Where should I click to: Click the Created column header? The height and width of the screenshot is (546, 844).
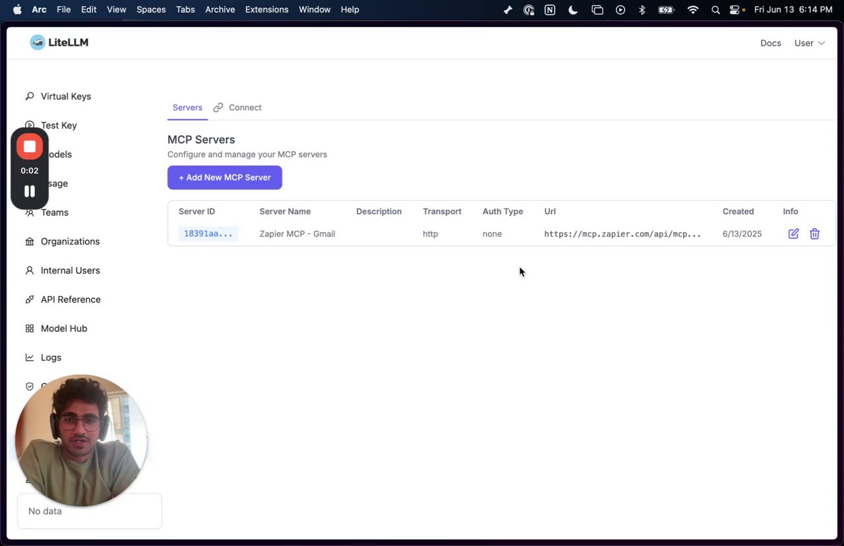[738, 212]
